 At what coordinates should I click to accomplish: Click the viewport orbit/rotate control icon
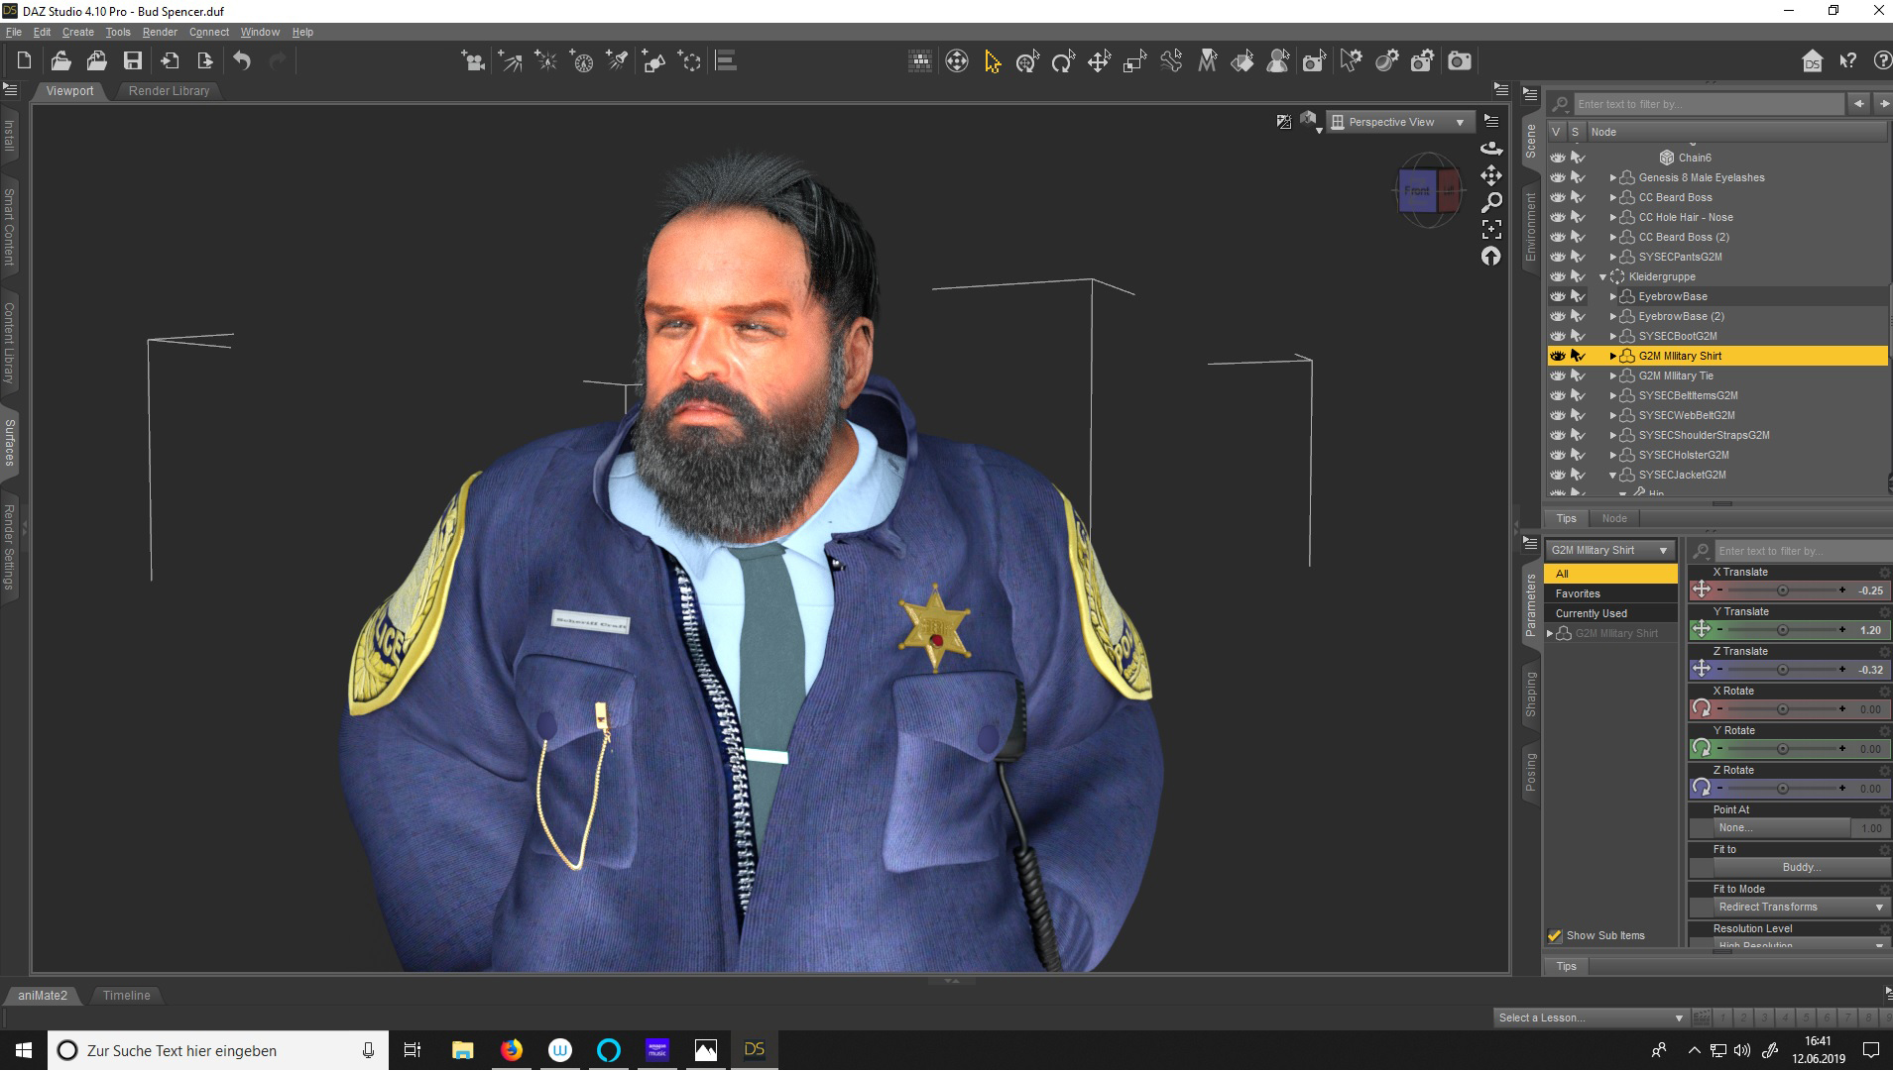[1491, 148]
